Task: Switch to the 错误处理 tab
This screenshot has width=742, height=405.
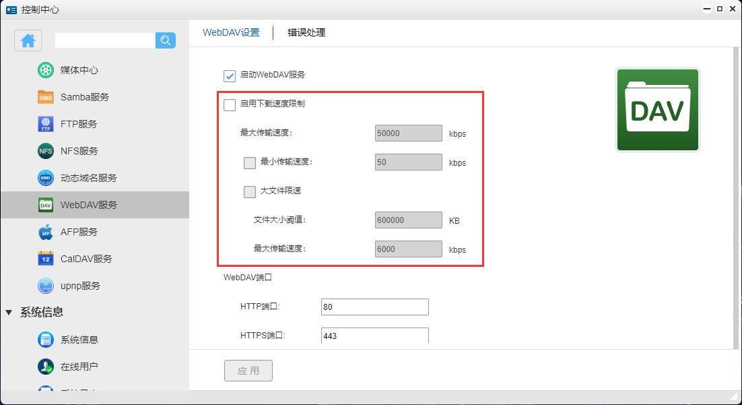Action: [x=306, y=32]
